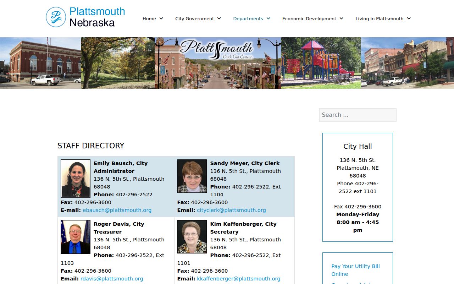Open the Pay Your Utility Bill Online link
Viewport: 454px width, 284px height.
click(x=355, y=270)
